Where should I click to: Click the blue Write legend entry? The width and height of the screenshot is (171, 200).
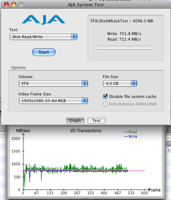pos(131,137)
